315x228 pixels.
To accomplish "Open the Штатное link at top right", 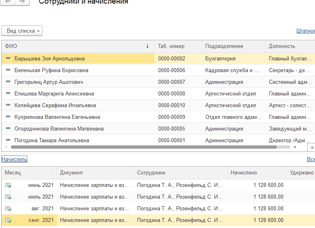I will tap(306, 31).
